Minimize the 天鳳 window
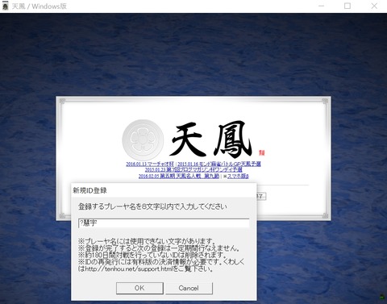Image resolution: width=387 pixels, height=304 pixels. point(321,6)
